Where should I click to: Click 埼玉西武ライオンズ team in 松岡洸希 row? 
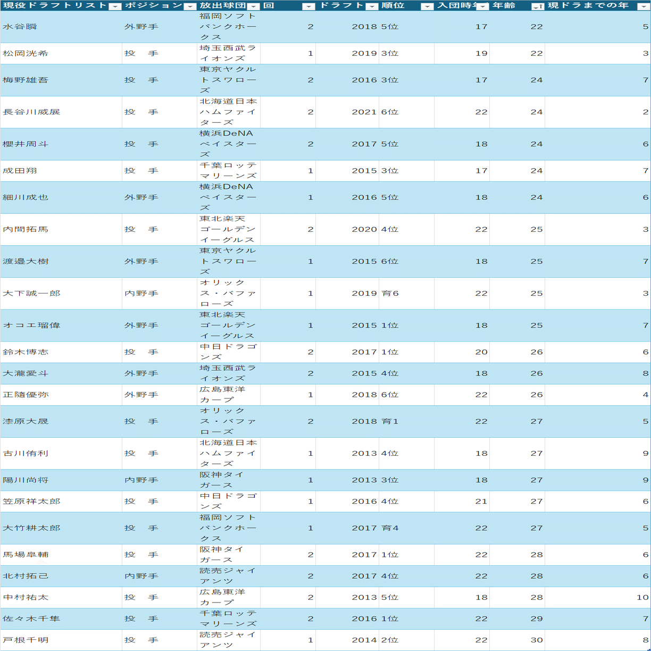coord(228,53)
